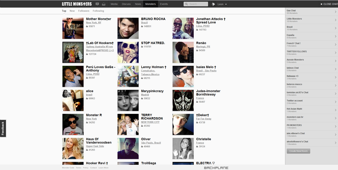Click the Search input field
This screenshot has width=338, height=170.
coord(196,4)
